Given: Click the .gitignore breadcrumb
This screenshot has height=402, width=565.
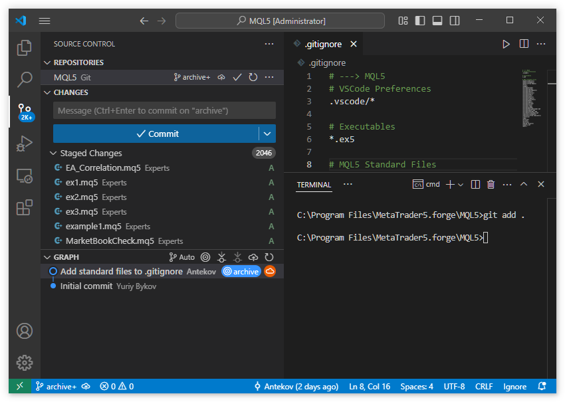Looking at the screenshot, I should [x=327, y=62].
